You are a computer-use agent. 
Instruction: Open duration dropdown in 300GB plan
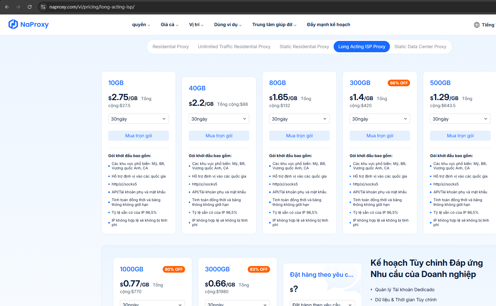coord(380,119)
